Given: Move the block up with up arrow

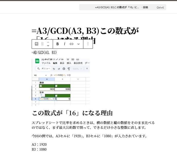Looking at the screenshot, I should [x=48, y=42].
